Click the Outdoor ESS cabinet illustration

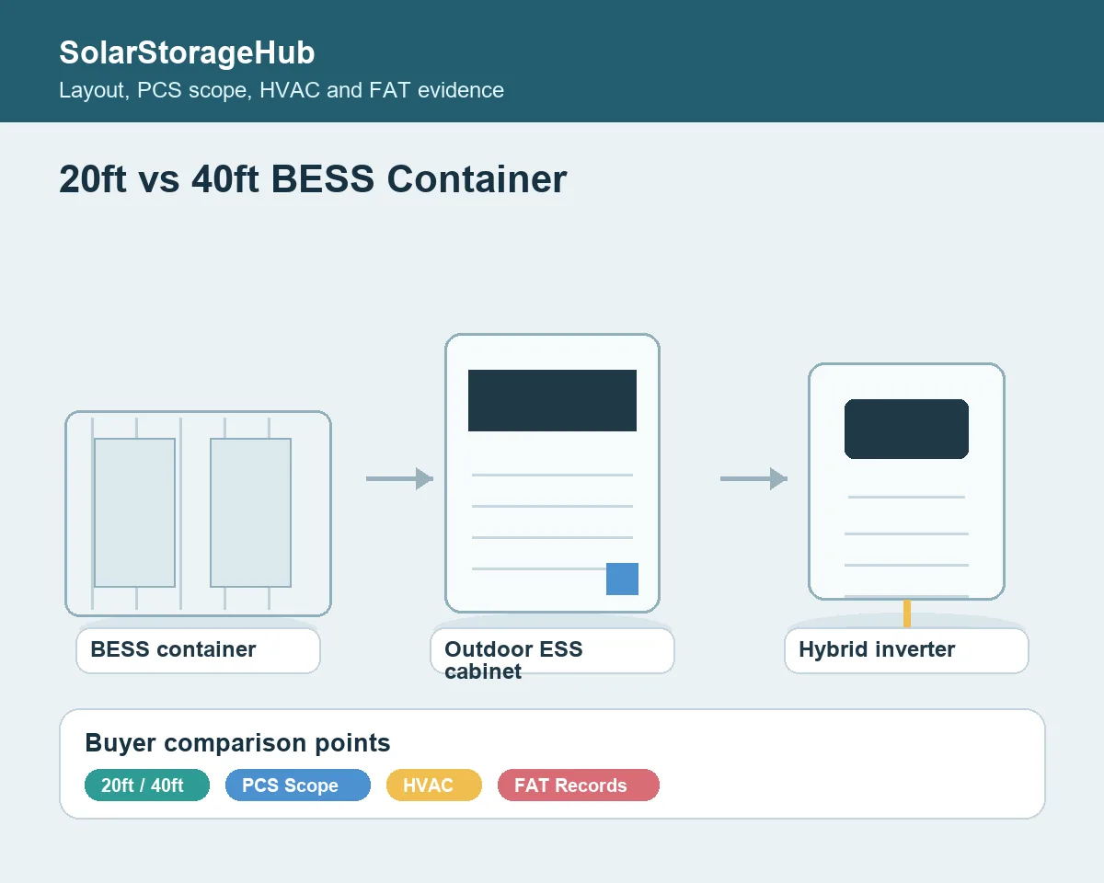tap(552, 473)
